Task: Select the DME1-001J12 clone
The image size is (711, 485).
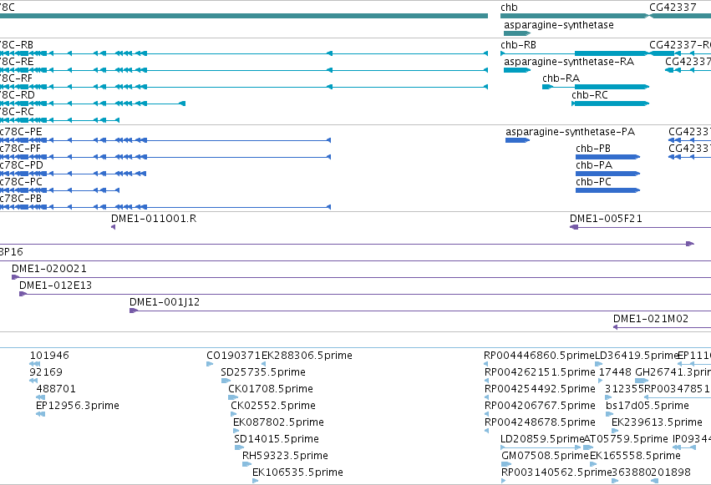Action: [x=420, y=311]
